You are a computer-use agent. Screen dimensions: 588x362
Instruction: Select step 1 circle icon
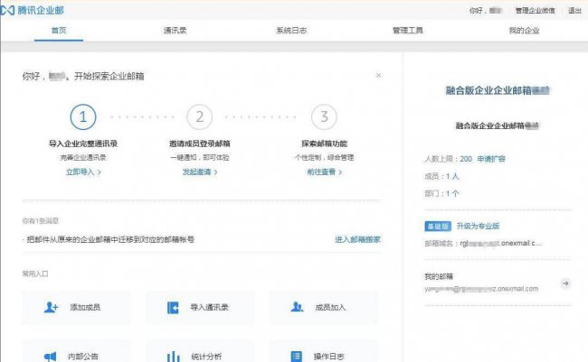(83, 116)
